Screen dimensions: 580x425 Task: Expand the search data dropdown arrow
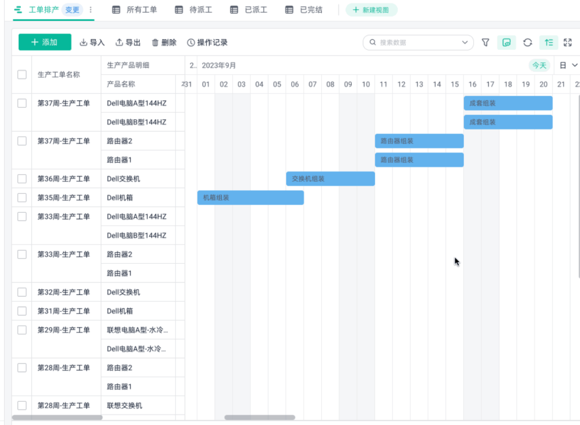[465, 42]
